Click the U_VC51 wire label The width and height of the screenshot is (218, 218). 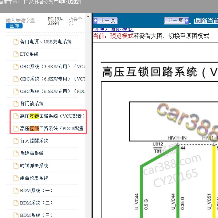pyautogui.click(x=209, y=202)
